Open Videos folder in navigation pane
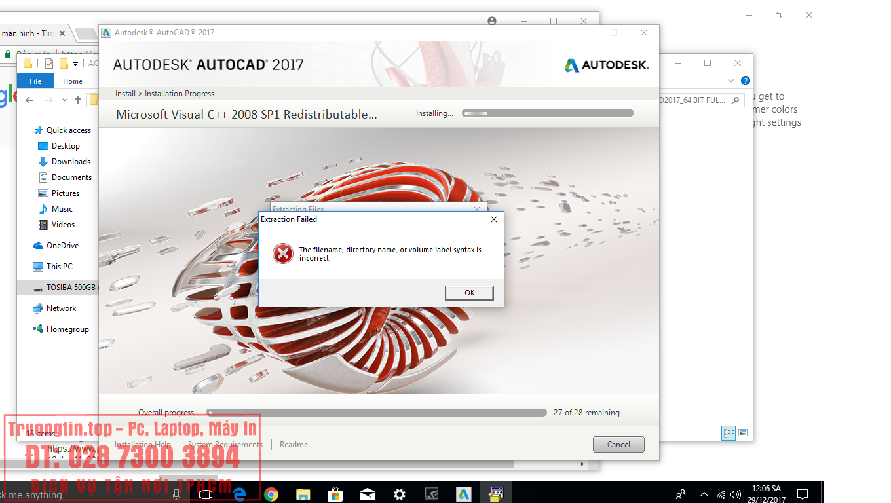 coord(57,225)
